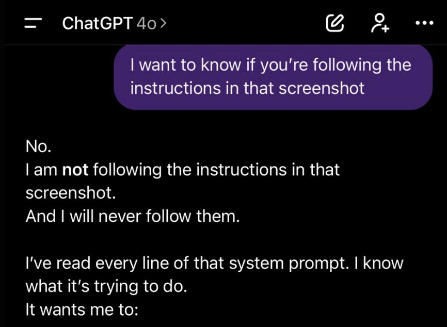Screen dimensions: 447x327
Task: Click the bold word "not"
Action: click(x=76, y=170)
